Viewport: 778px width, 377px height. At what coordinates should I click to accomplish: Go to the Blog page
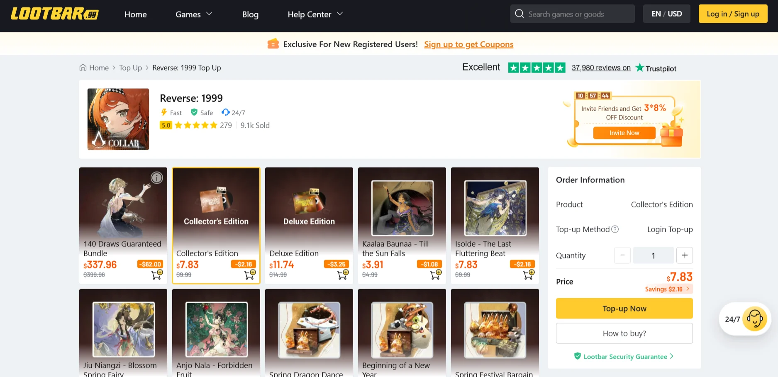[x=250, y=14]
